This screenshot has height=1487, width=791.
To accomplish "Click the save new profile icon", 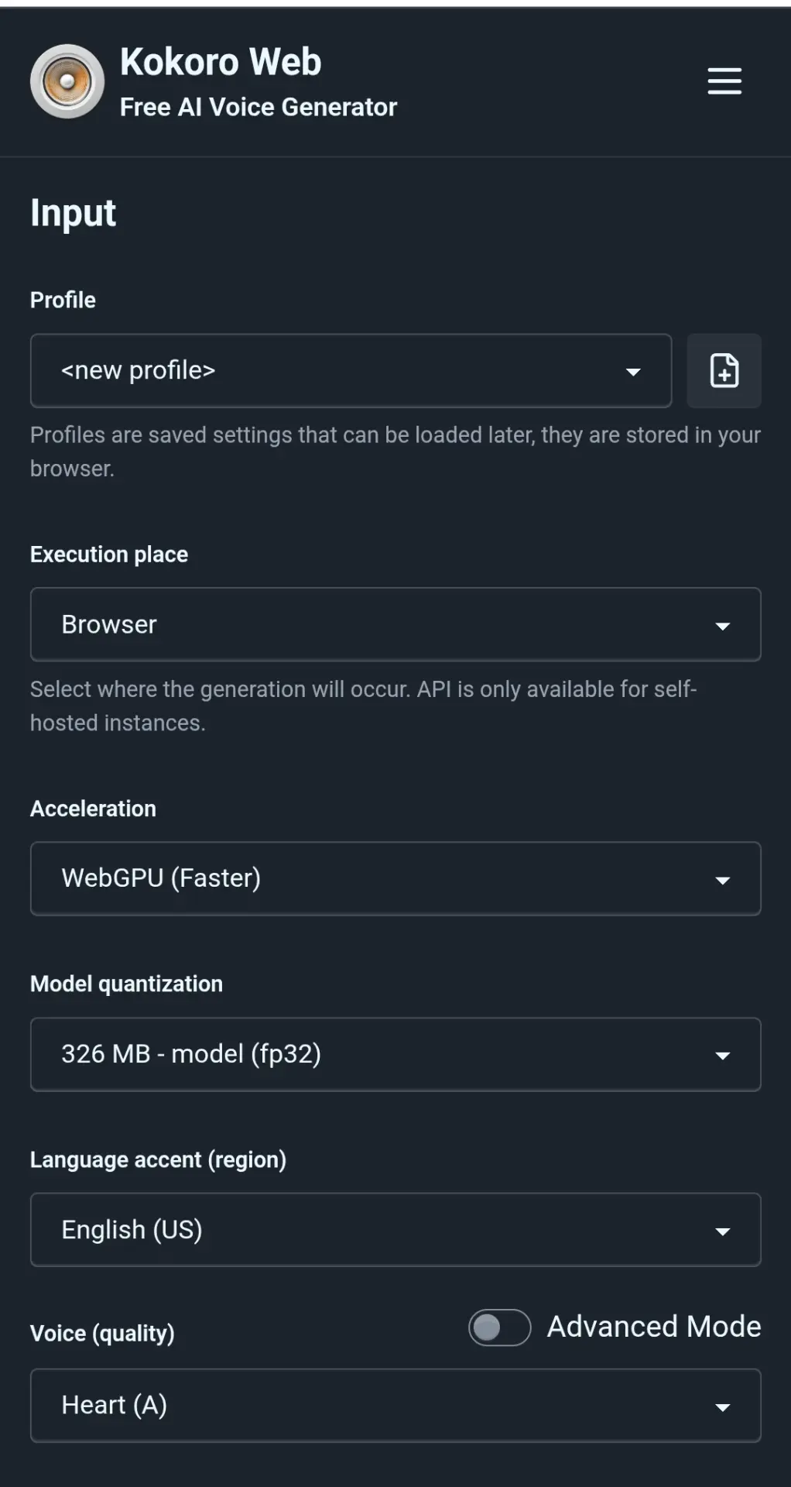I will click(724, 371).
